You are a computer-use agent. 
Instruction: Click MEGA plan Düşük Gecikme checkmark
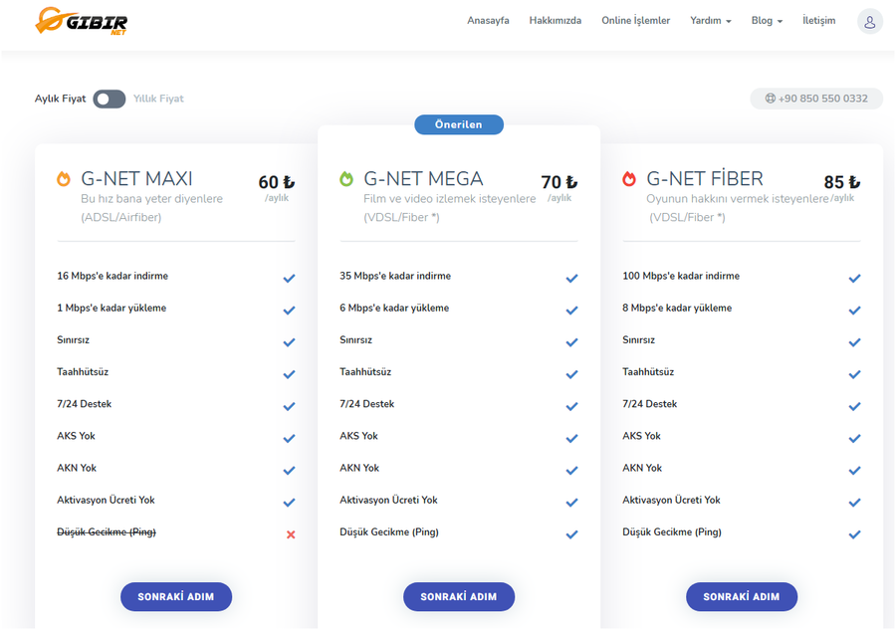pyautogui.click(x=572, y=534)
